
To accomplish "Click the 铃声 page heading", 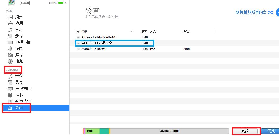I will tap(92, 11).
